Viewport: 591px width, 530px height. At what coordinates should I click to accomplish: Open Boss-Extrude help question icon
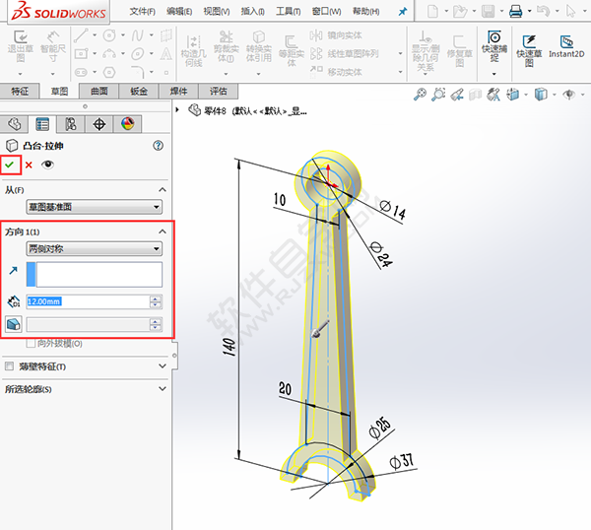[x=158, y=145]
